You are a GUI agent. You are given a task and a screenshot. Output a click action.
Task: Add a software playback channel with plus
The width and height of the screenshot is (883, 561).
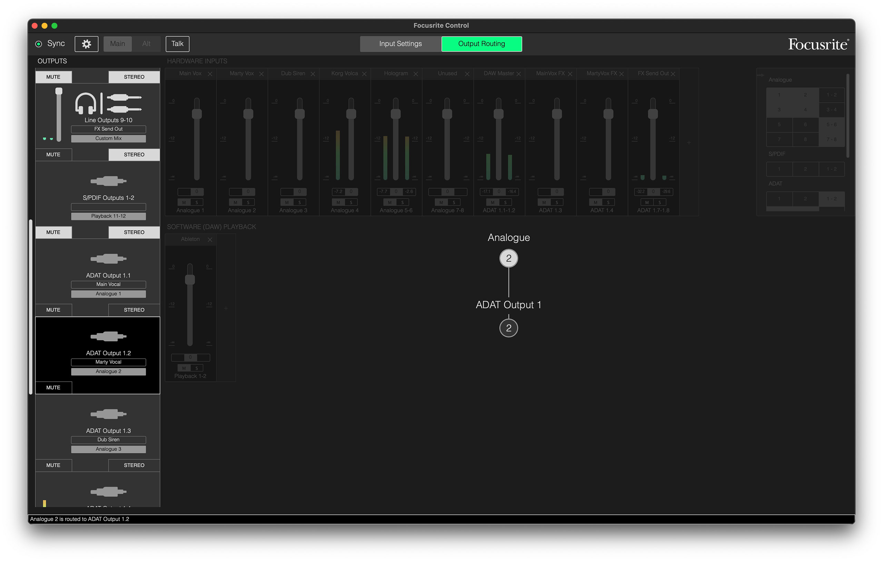226,308
